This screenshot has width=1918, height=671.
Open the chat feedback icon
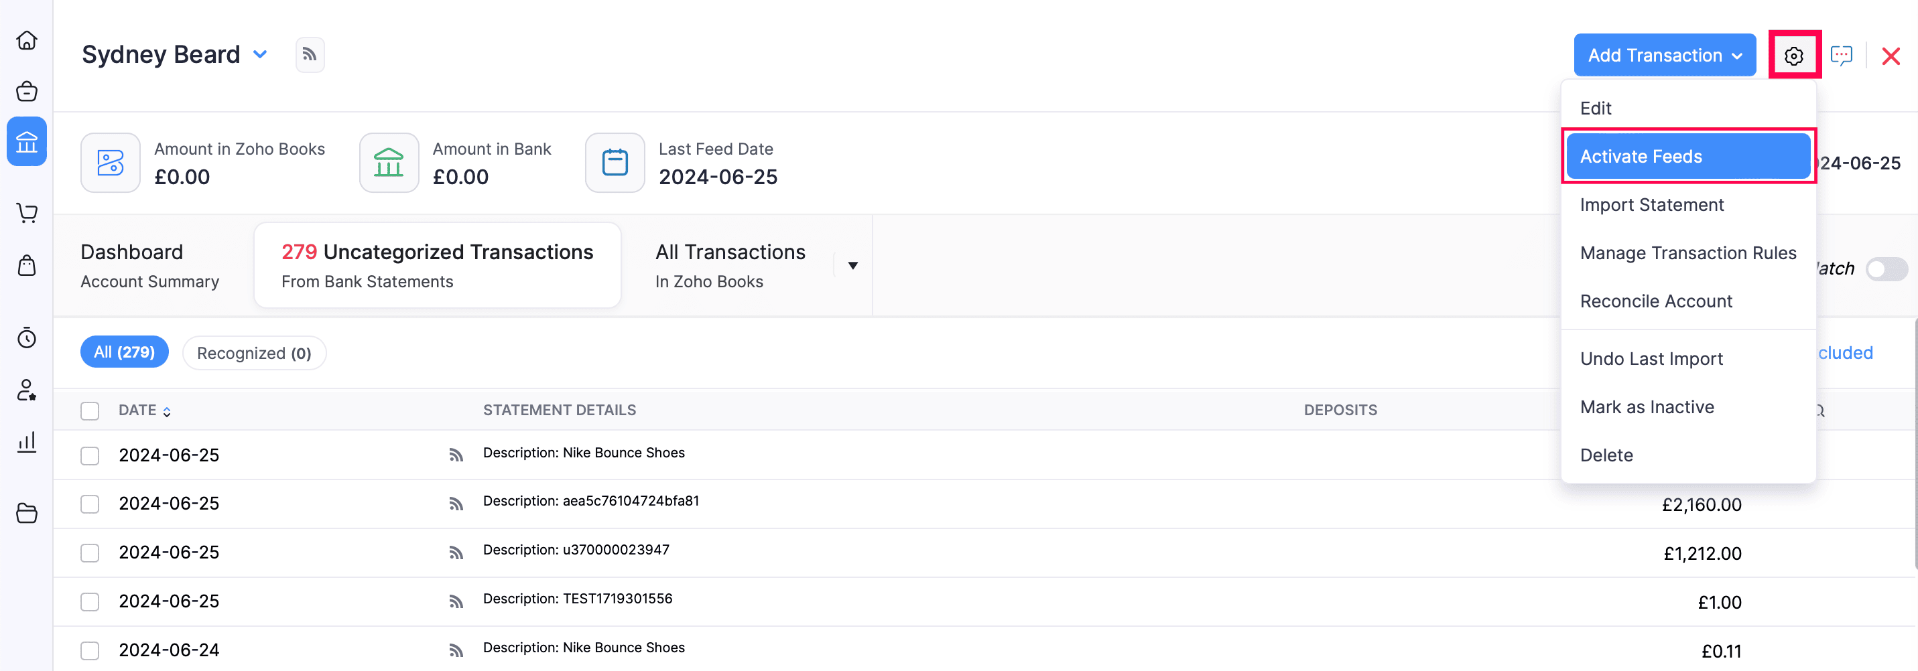click(1842, 56)
